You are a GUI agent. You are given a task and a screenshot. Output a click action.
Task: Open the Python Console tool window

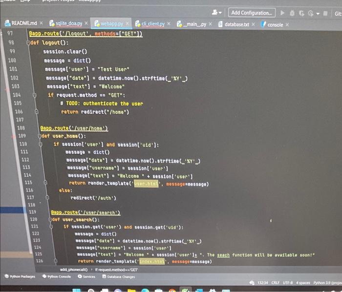pyautogui.click(x=57, y=276)
